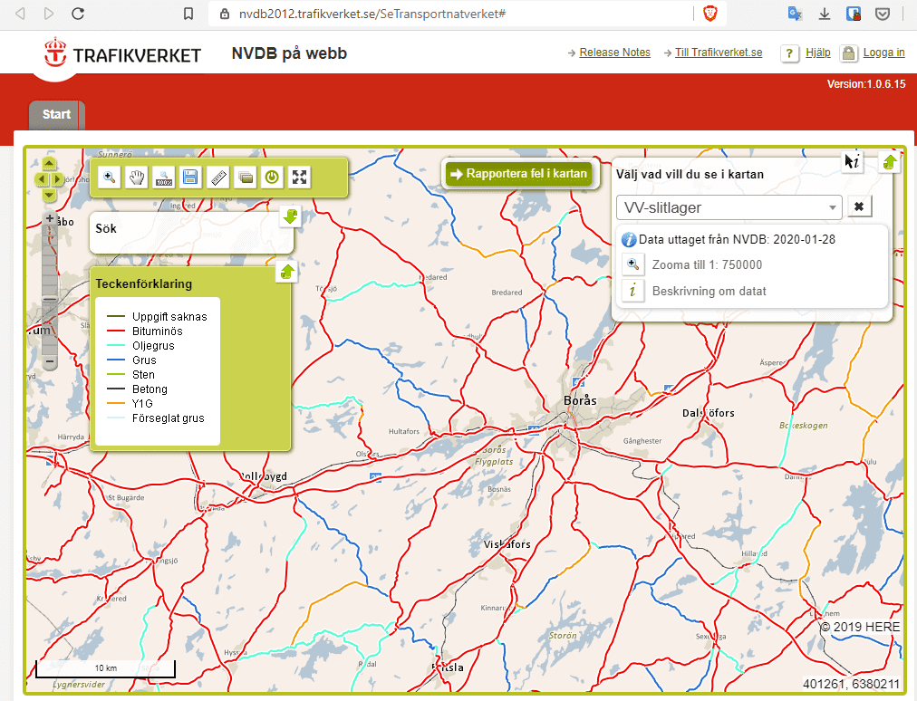Pan the map upward with arrow

point(49,165)
